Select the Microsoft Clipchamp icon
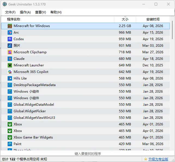175x162 pixels. 10,52
